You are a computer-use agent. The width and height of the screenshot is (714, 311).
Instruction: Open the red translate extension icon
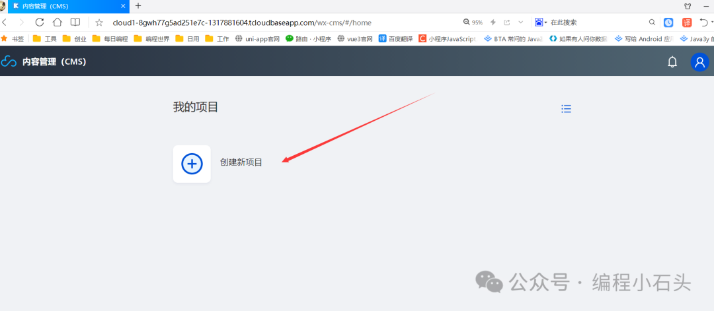pos(687,22)
